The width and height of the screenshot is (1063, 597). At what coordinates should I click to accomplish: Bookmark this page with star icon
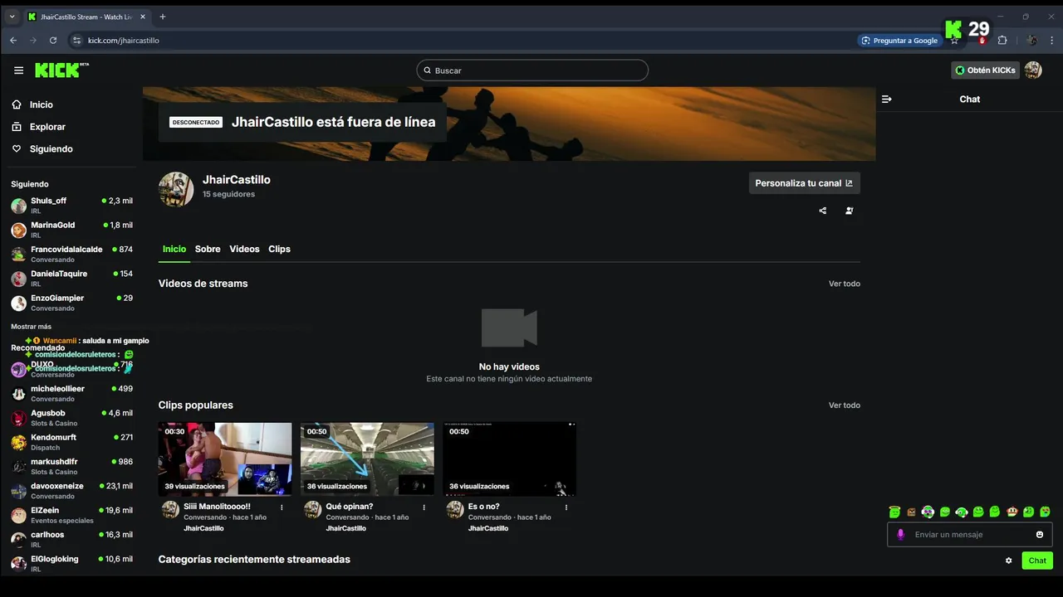tap(955, 40)
